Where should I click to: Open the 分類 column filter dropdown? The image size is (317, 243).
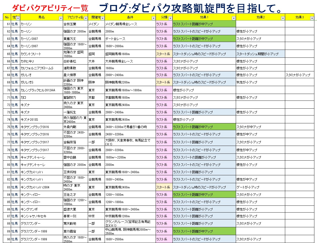[170, 18]
